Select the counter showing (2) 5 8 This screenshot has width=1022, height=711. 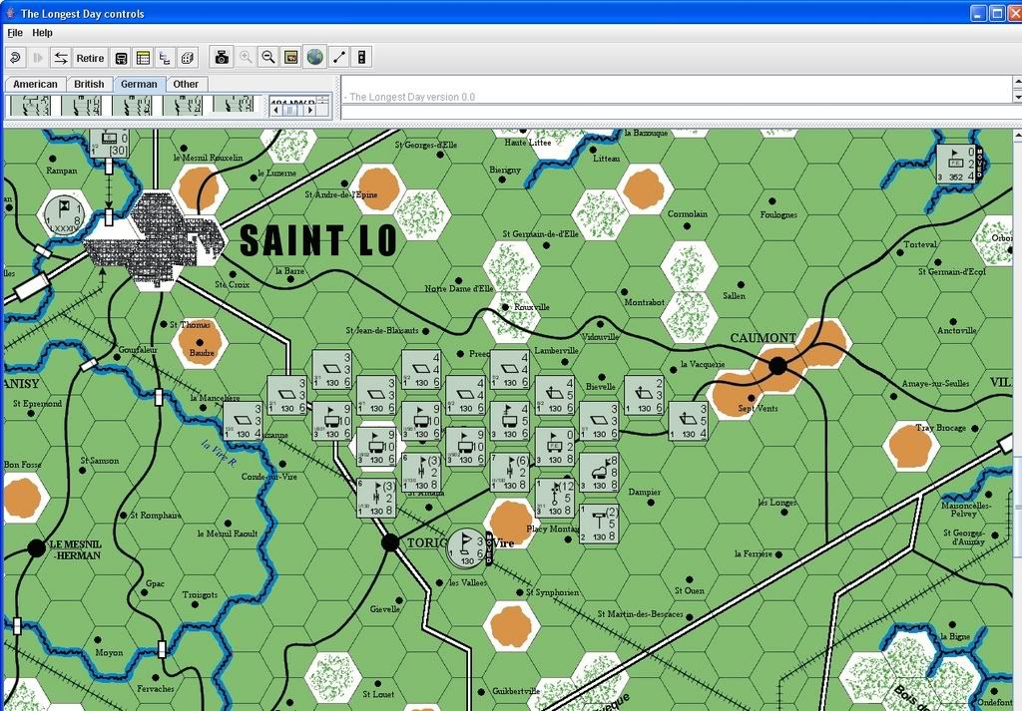click(x=599, y=523)
